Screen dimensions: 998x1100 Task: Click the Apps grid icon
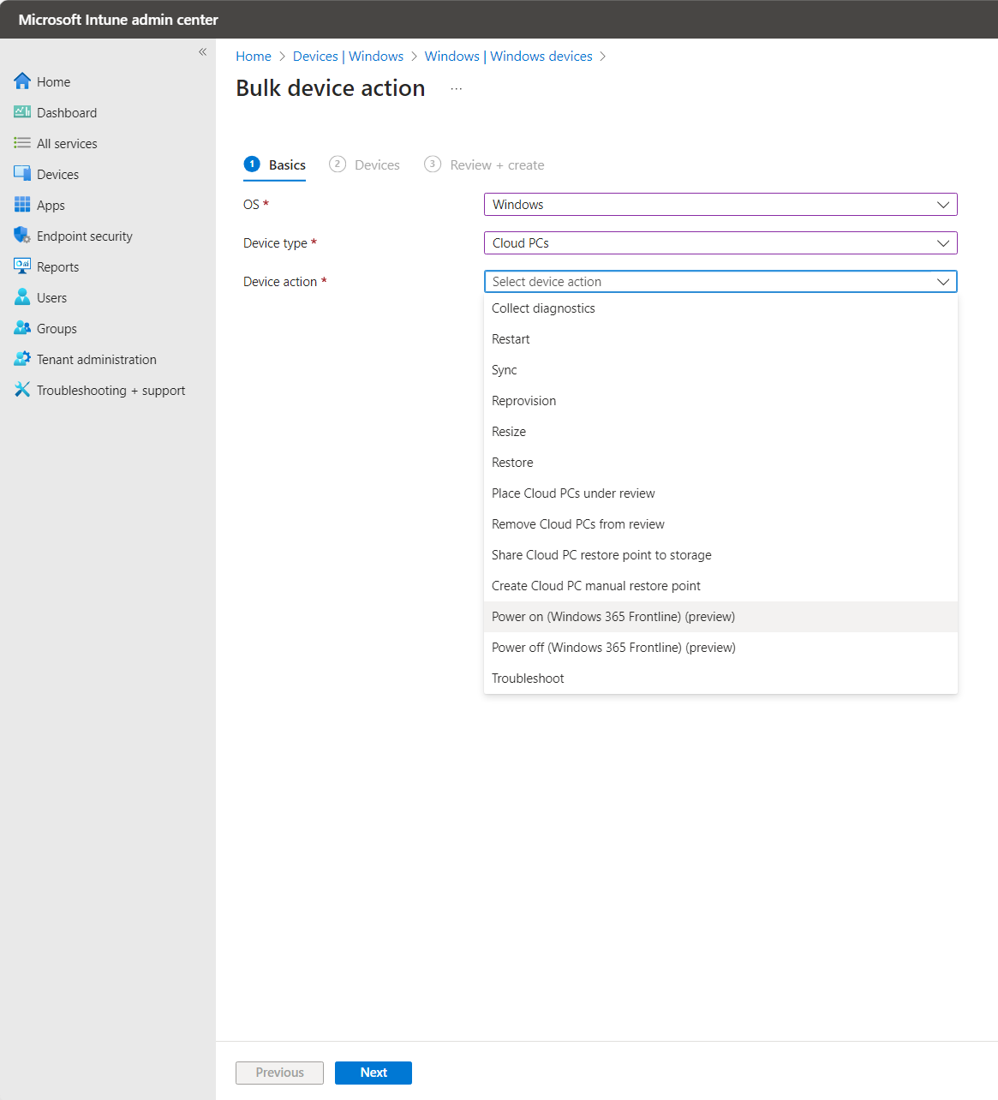click(22, 205)
